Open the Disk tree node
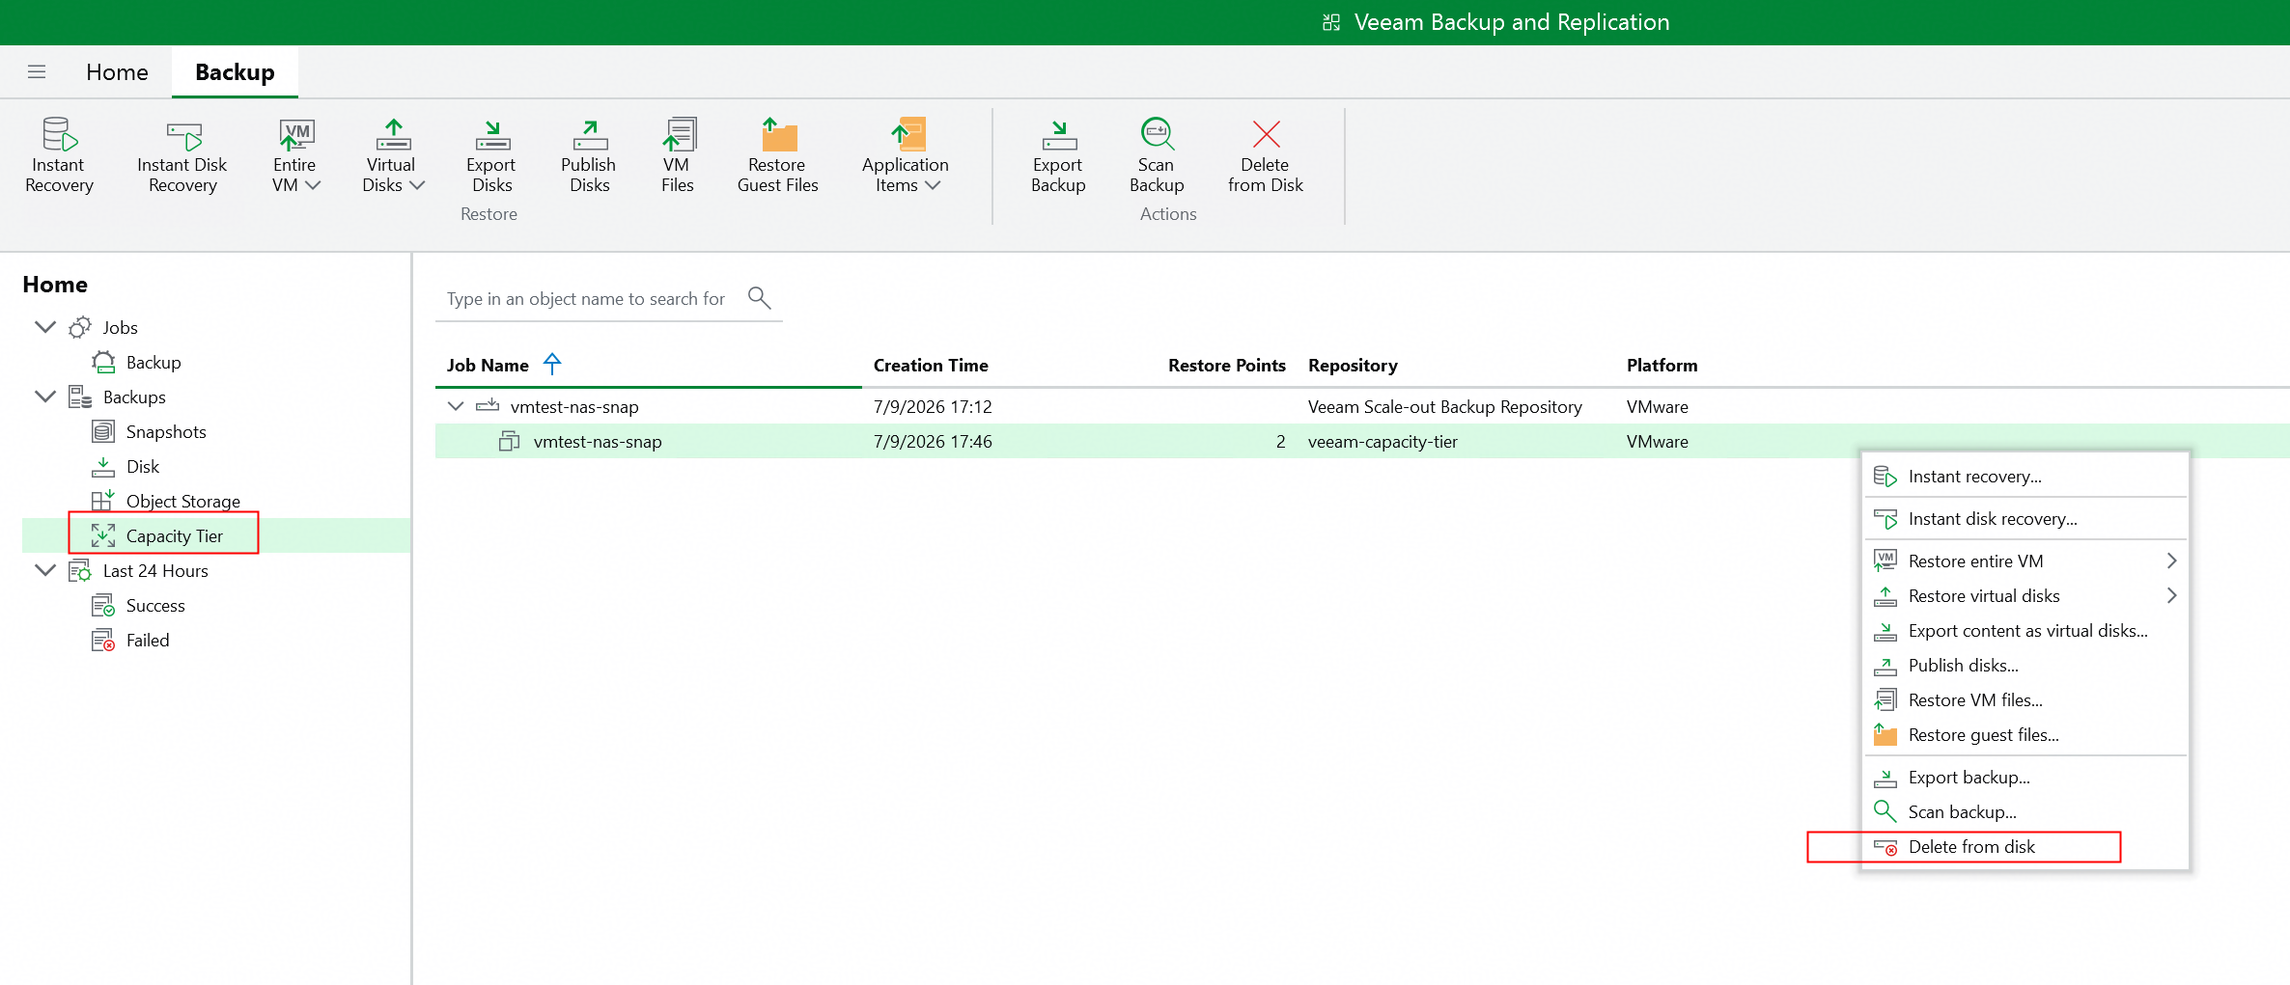The width and height of the screenshot is (2290, 985). pyautogui.click(x=143, y=467)
